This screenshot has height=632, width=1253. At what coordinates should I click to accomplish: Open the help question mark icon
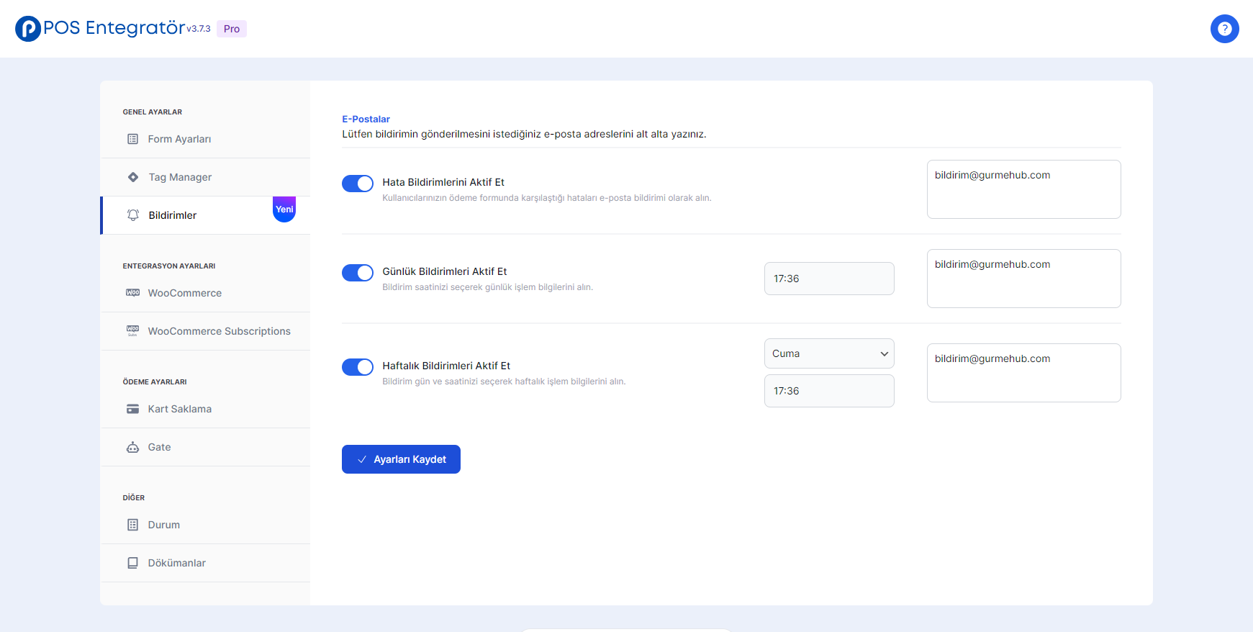coord(1224,29)
